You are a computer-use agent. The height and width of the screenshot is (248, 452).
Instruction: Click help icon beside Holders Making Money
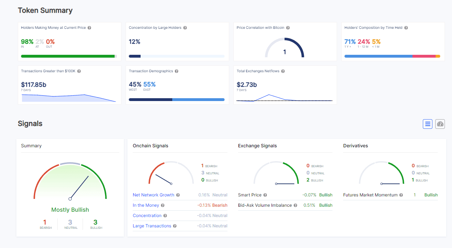pos(89,28)
